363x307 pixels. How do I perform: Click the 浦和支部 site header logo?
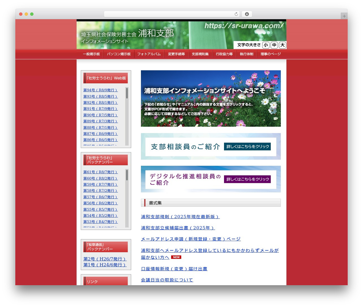(x=127, y=36)
